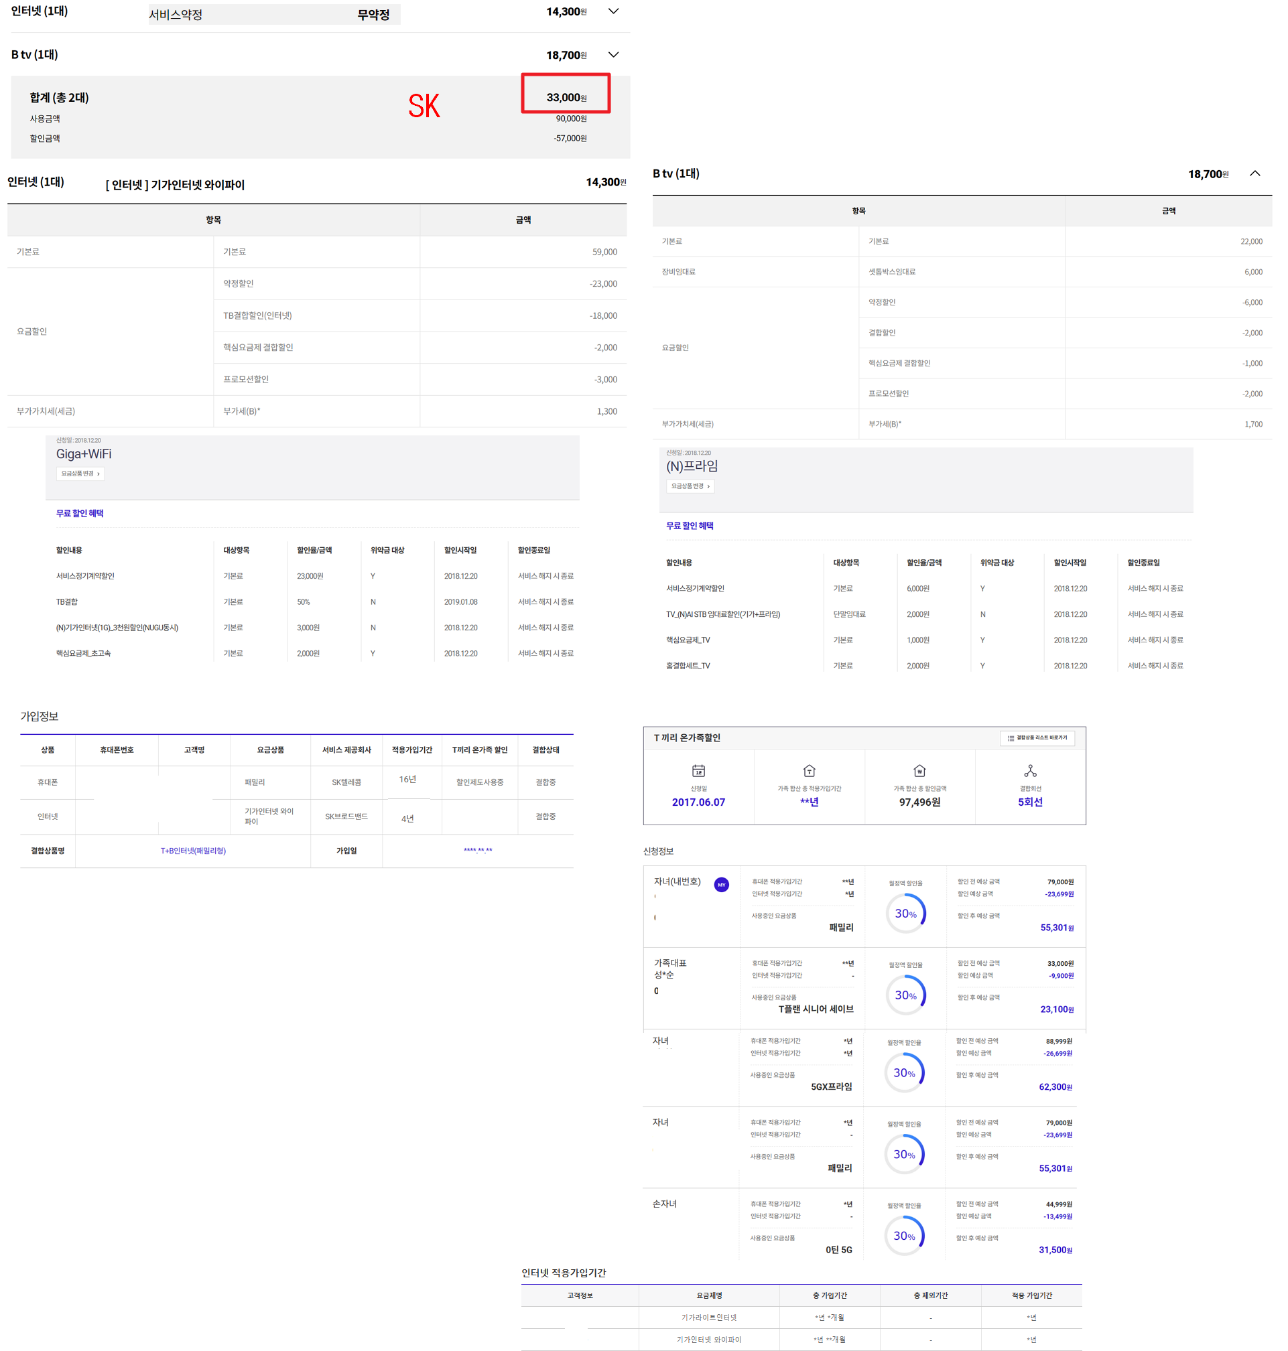Collapse the right B tv (1대) section chevron
The image size is (1288, 1351).
[1254, 173]
